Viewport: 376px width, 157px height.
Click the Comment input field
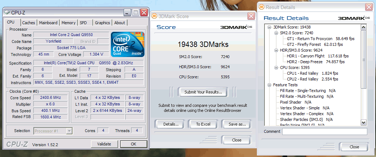325,131
